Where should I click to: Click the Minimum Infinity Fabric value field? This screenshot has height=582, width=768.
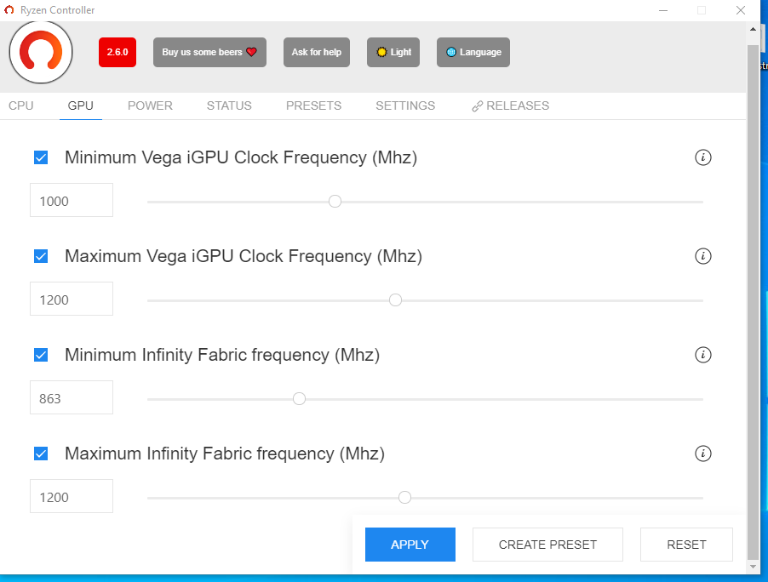pyautogui.click(x=72, y=398)
